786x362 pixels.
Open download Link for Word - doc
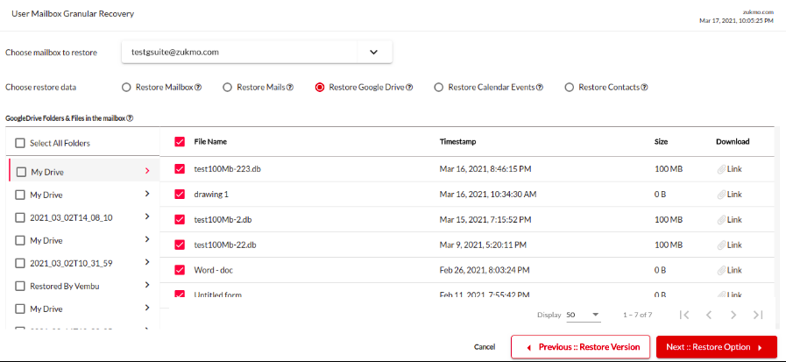[734, 270]
